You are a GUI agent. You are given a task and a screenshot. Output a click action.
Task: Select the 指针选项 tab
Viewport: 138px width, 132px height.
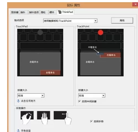(34, 12)
